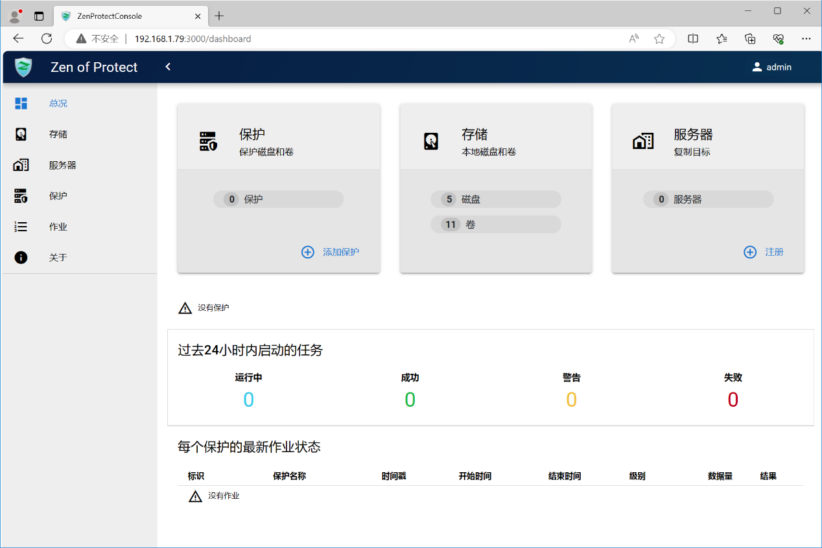Viewport: 822px width, 548px height.
Task: Click the 服务器 building icon in sidebar
Action: 21,165
